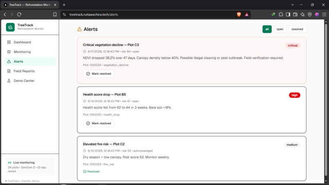Select Alerts in the sidebar
The height and width of the screenshot is (185, 329).
[x=30, y=62]
